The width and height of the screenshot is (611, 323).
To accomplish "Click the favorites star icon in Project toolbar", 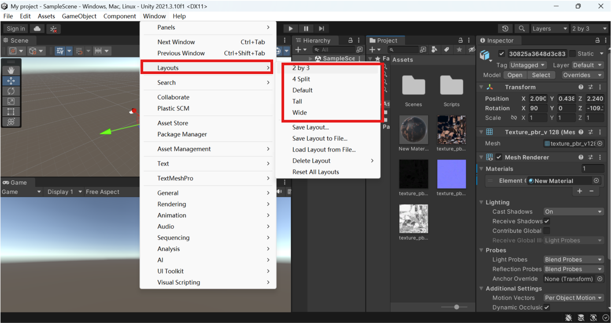I will 459,50.
